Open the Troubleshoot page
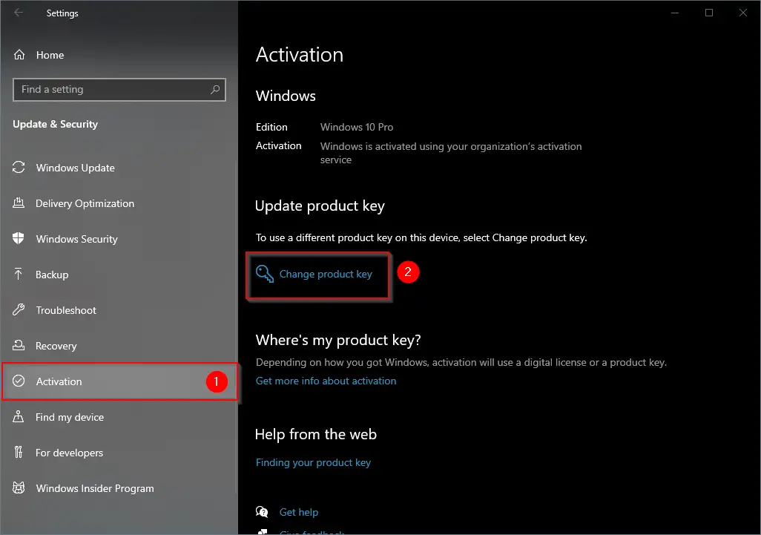The image size is (761, 535). [119, 309]
